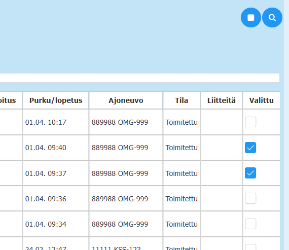Tick the checkbox in the 11111 KSS-123 row
289x250 pixels.
250,247
